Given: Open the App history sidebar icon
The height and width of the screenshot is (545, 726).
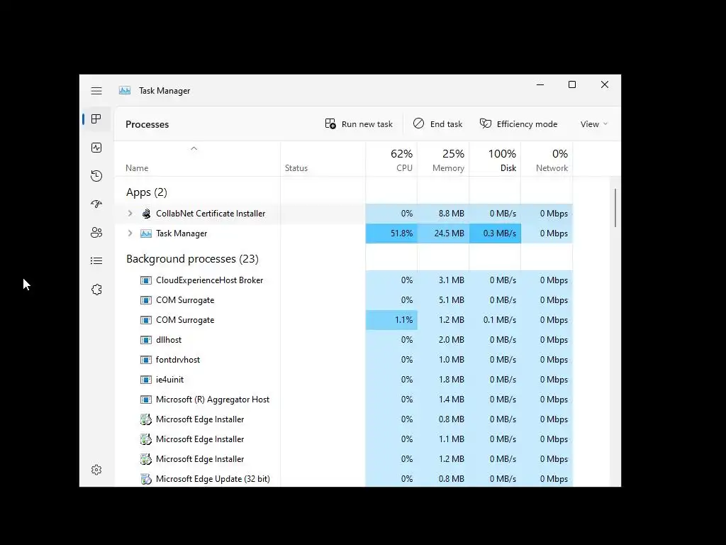Looking at the screenshot, I should [96, 176].
